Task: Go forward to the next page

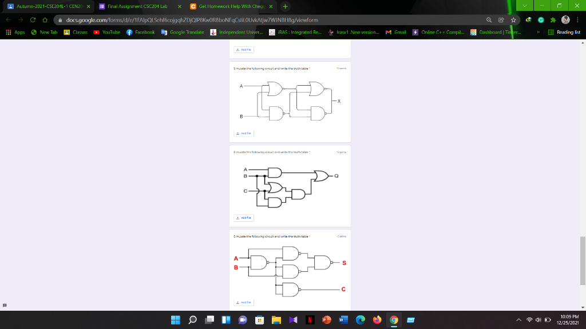Action: [21, 20]
